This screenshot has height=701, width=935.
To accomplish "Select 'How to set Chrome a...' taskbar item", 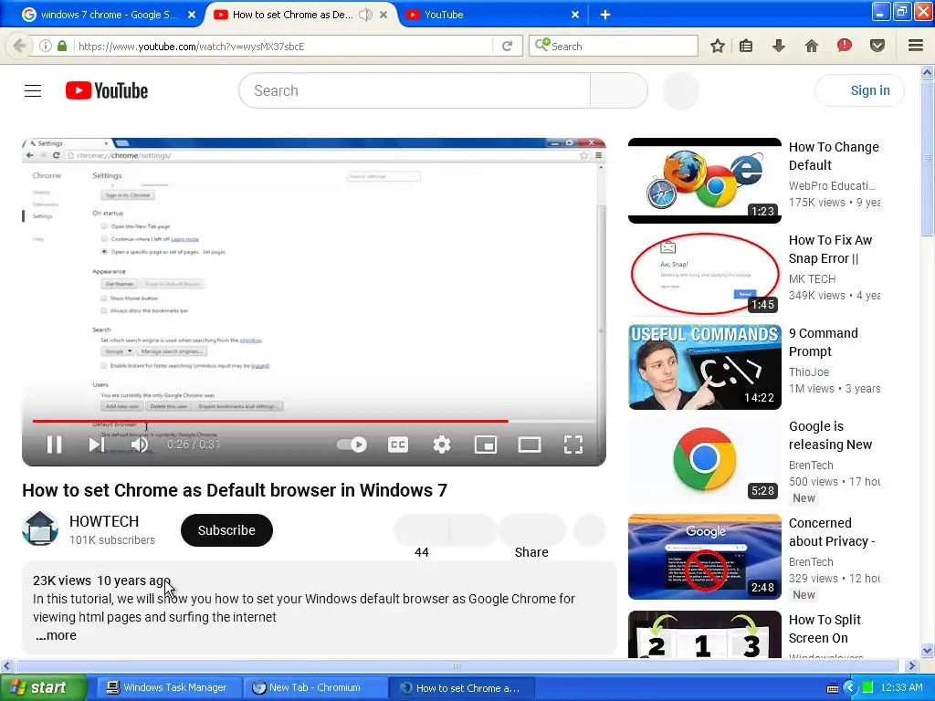I will [461, 688].
